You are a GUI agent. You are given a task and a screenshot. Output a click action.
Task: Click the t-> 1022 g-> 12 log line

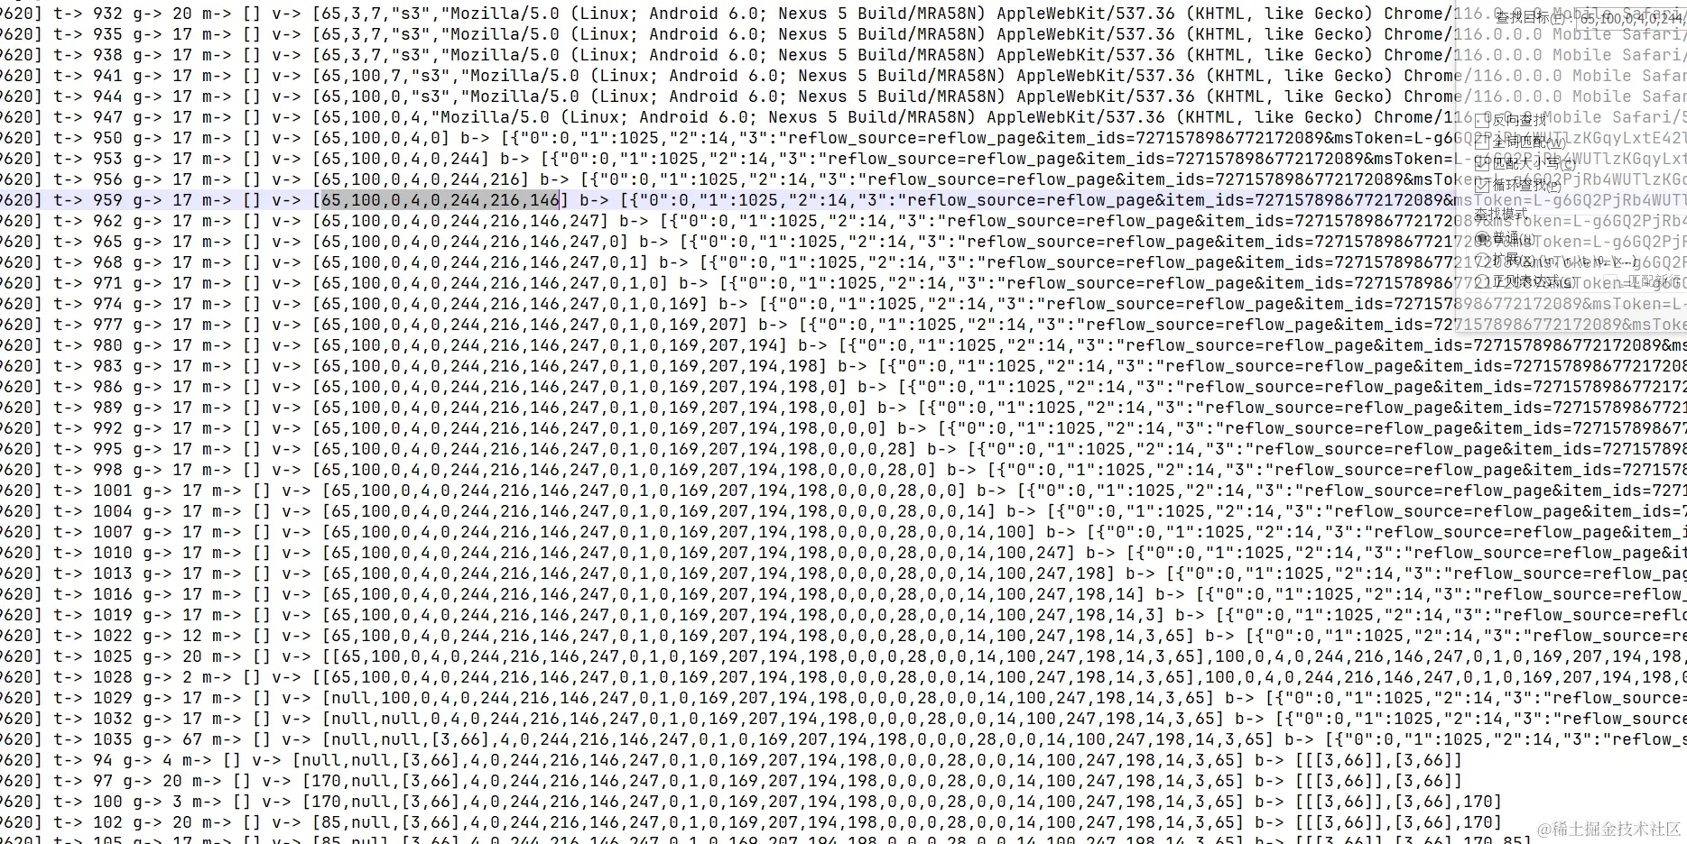(x=843, y=636)
